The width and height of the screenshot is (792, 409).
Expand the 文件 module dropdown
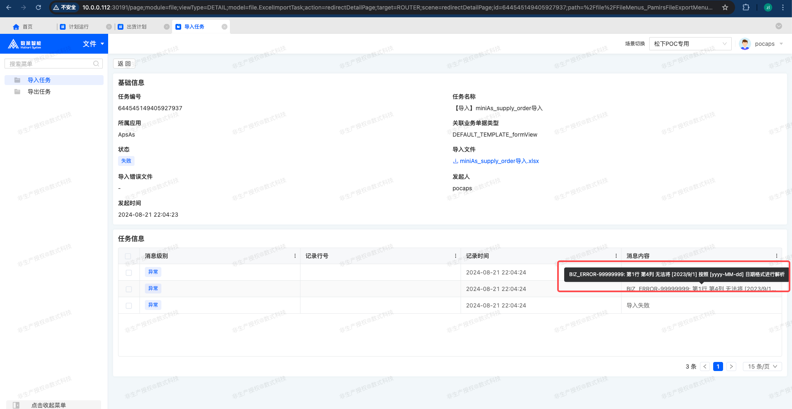[93, 44]
